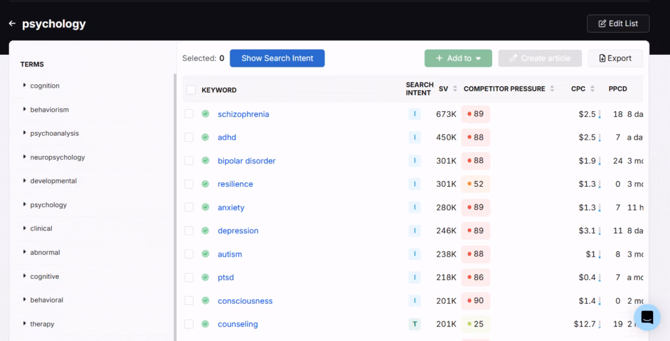The width and height of the screenshot is (670, 341).
Task: Select the therapy term in sidebar
Action: pos(42,324)
